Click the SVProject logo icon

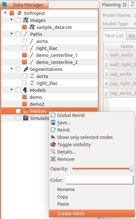coord(20,13)
